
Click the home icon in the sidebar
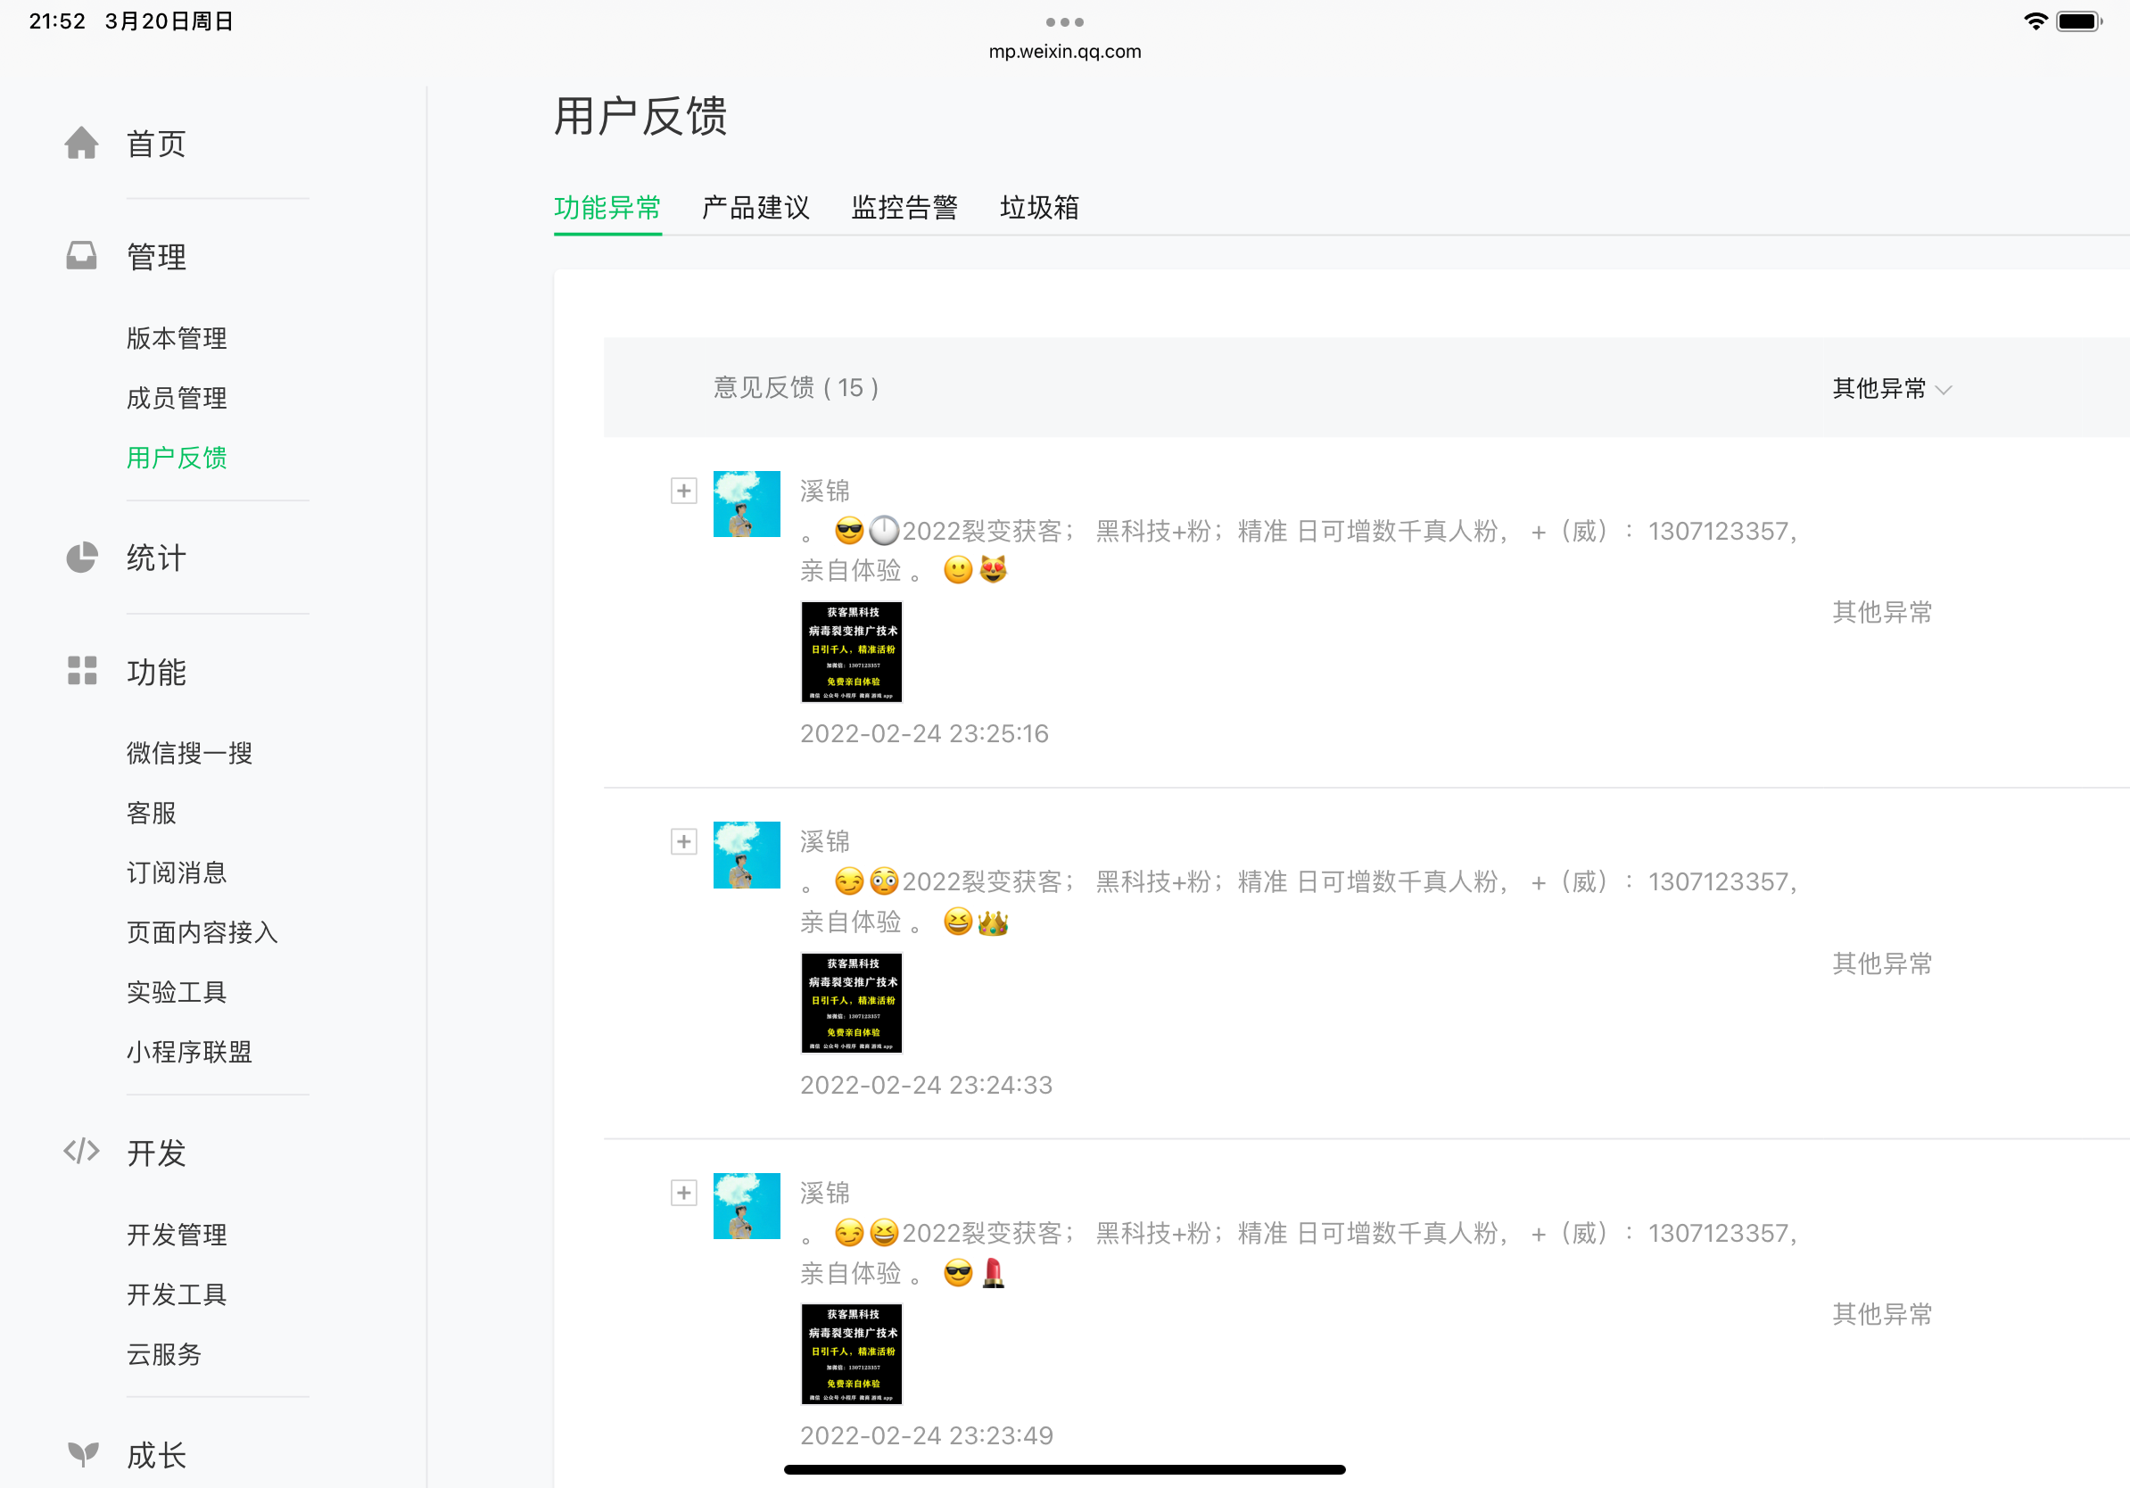[82, 144]
